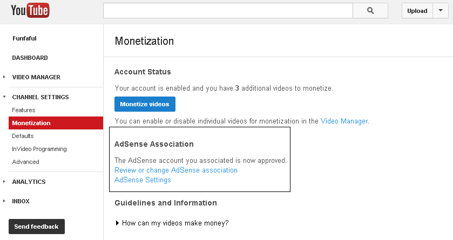The image size is (453, 240).
Task: Focus the YouTube search field
Action: (x=228, y=11)
